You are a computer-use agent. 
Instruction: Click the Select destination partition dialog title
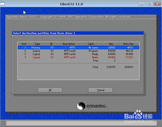click(44, 33)
